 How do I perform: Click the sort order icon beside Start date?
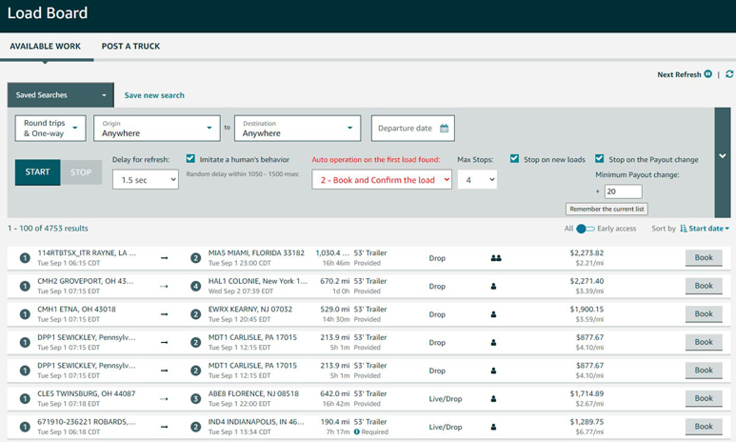pyautogui.click(x=684, y=229)
